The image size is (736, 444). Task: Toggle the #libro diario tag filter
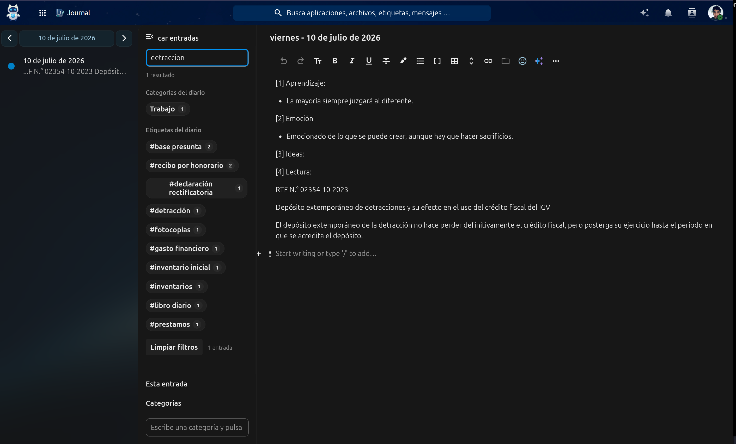176,305
